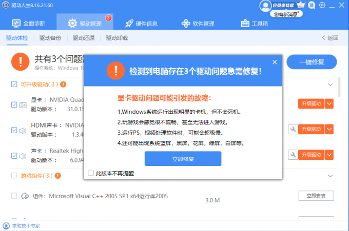Click the red 3 notification badge
Viewport: 349px width, 231px height.
(108, 17)
